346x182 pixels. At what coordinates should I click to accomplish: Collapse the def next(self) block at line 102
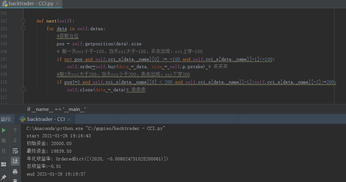[23, 21]
